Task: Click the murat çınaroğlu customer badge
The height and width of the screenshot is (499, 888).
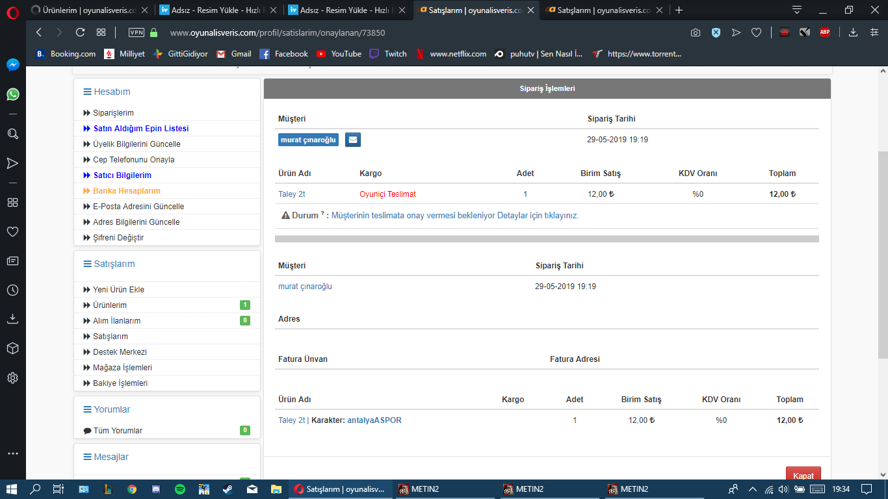Action: (308, 140)
